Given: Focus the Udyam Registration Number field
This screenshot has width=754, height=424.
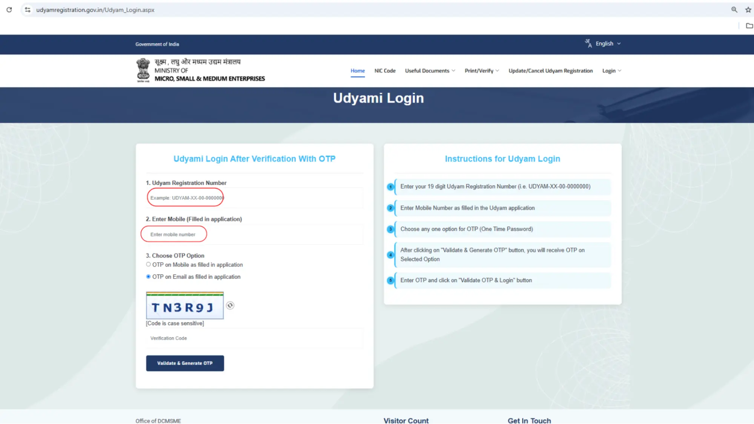Looking at the screenshot, I should pyautogui.click(x=255, y=198).
